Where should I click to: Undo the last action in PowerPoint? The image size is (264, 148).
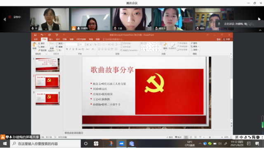(42, 35)
